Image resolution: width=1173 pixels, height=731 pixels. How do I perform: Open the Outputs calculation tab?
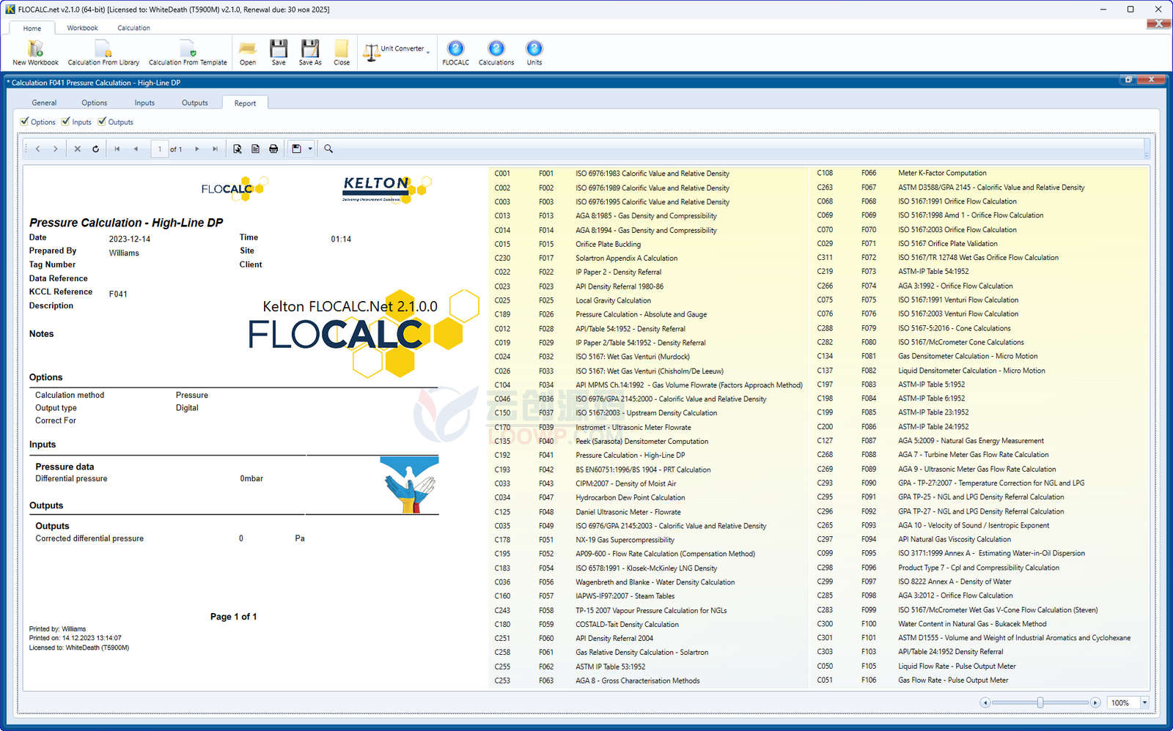click(194, 103)
